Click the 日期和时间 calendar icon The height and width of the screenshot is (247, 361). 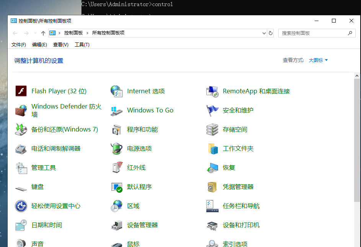[x=21, y=225]
